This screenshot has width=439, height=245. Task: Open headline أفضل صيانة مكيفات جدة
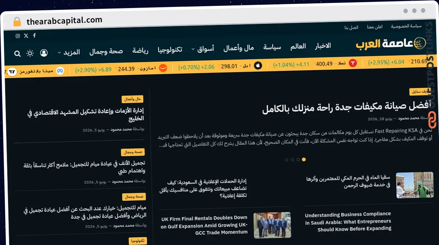coord(346,108)
